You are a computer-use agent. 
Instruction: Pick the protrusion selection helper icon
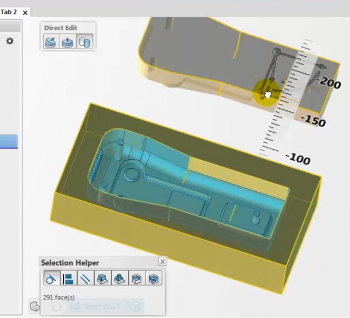click(x=103, y=278)
